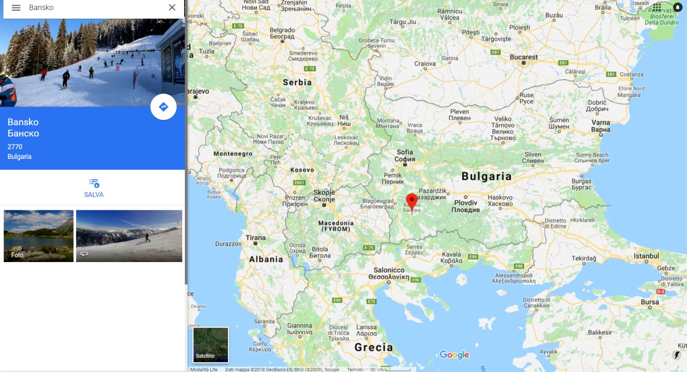
Task: Clear the Bansko search with X
Action: pos(172,7)
